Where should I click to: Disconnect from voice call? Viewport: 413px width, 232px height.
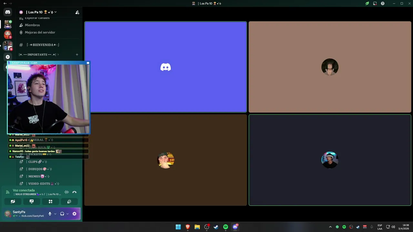click(x=75, y=192)
